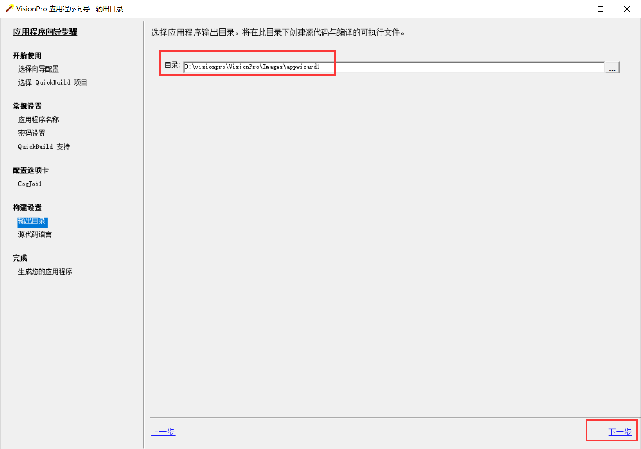Click the 完成 section heading

[20, 258]
